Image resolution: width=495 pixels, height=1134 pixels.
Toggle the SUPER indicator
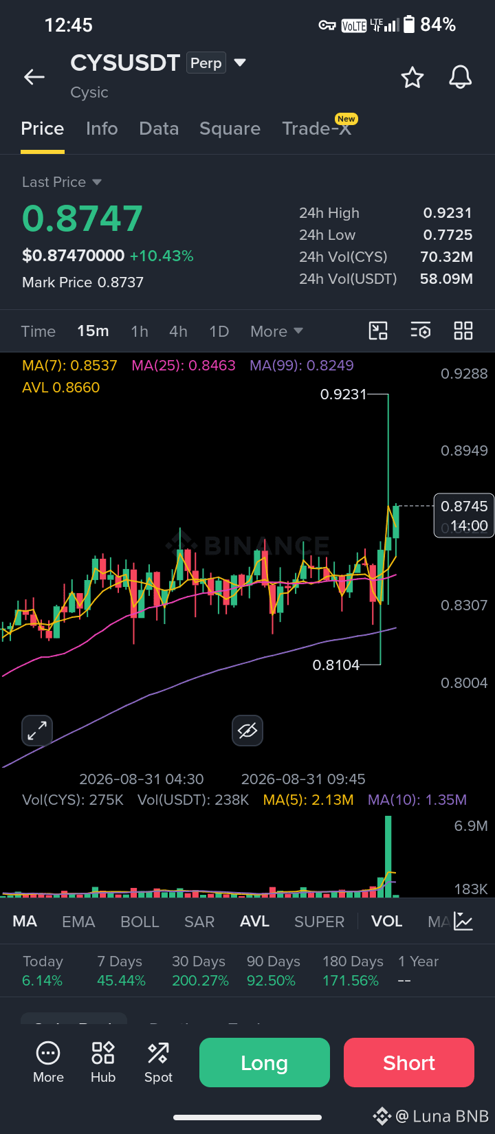point(319,922)
